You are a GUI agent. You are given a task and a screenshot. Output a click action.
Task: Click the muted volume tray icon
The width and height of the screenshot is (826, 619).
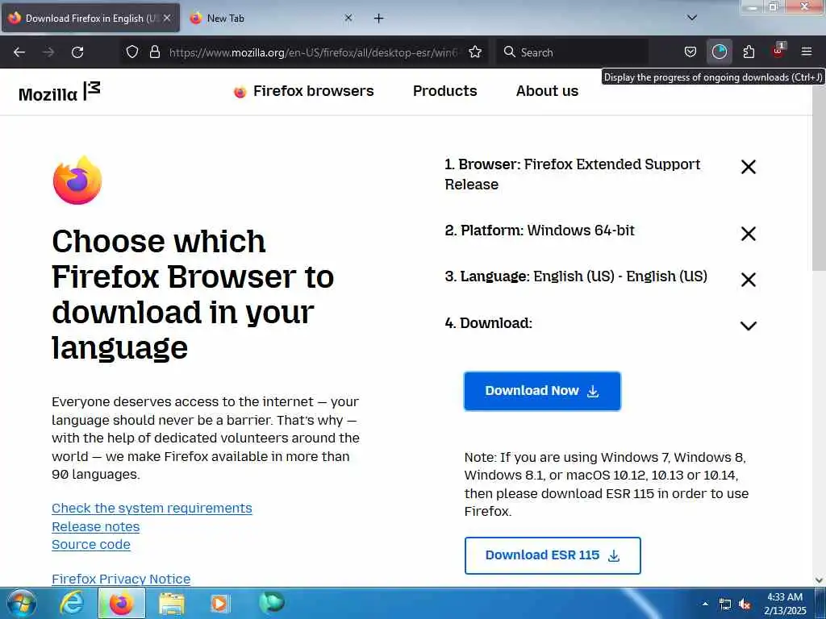click(x=745, y=604)
